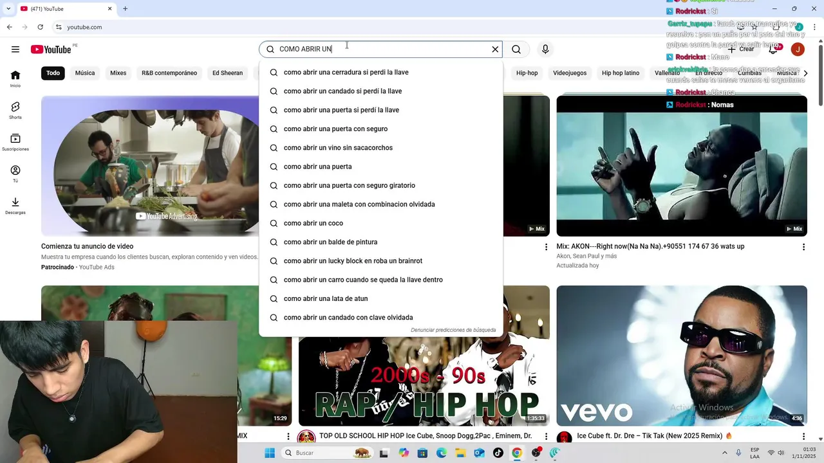Click the 'Mix: AKON---Right now' title
824x463 pixels.
[650, 246]
